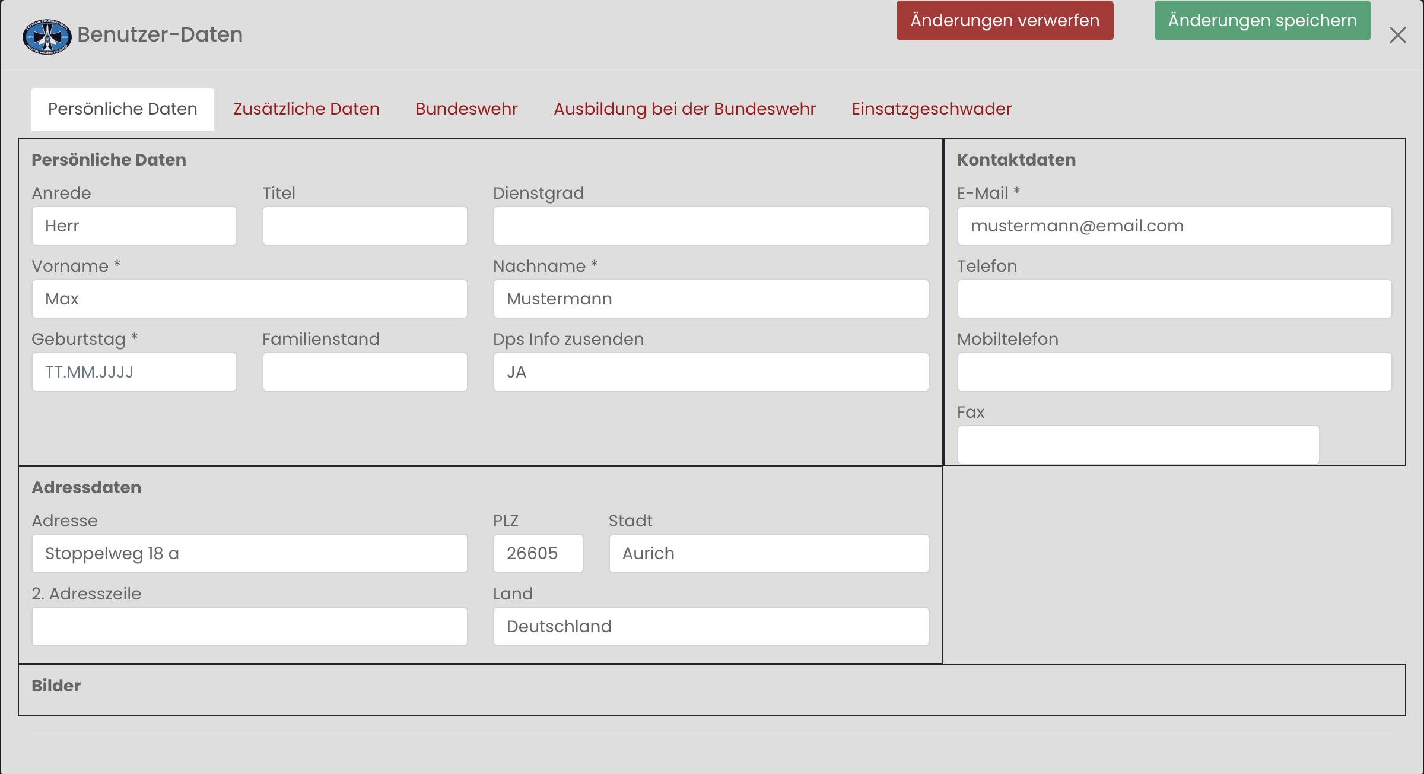Save changes with Änderungen speichern

[x=1262, y=21]
